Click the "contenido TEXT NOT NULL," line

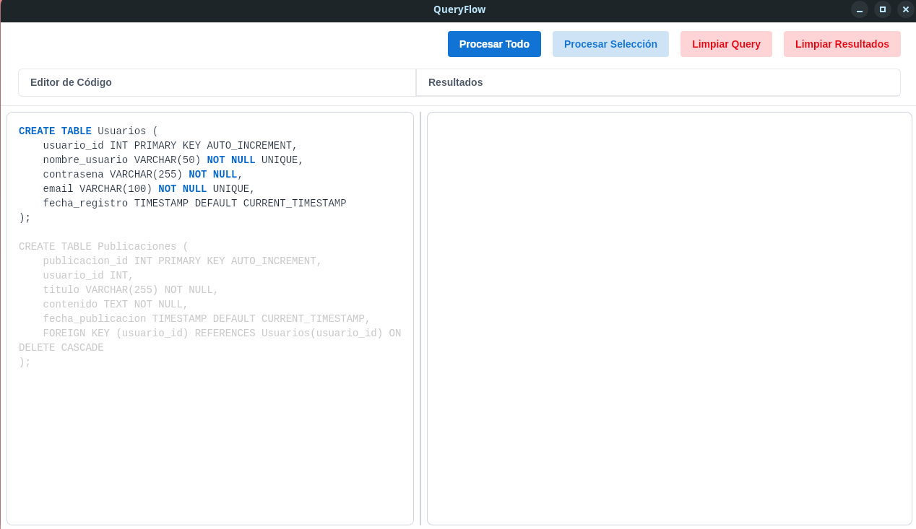click(116, 305)
